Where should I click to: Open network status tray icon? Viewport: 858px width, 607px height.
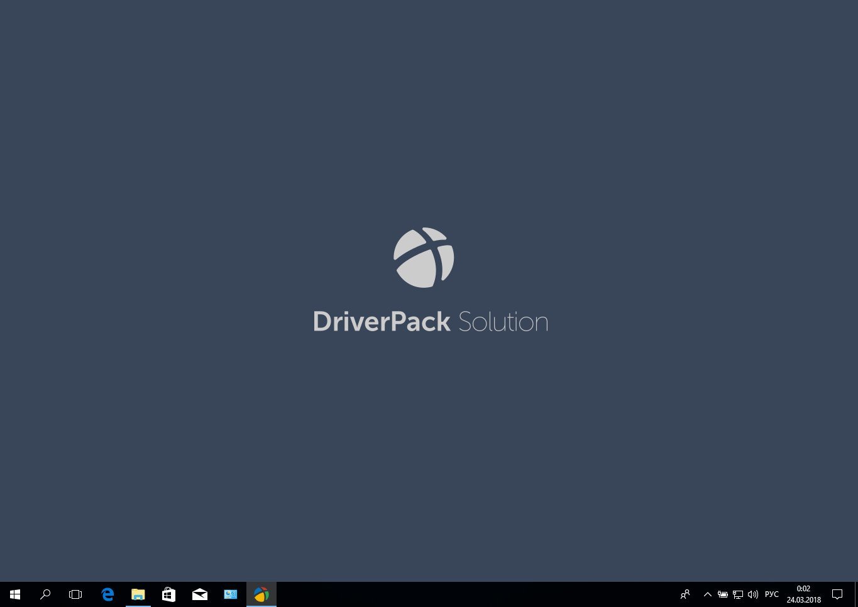point(738,594)
